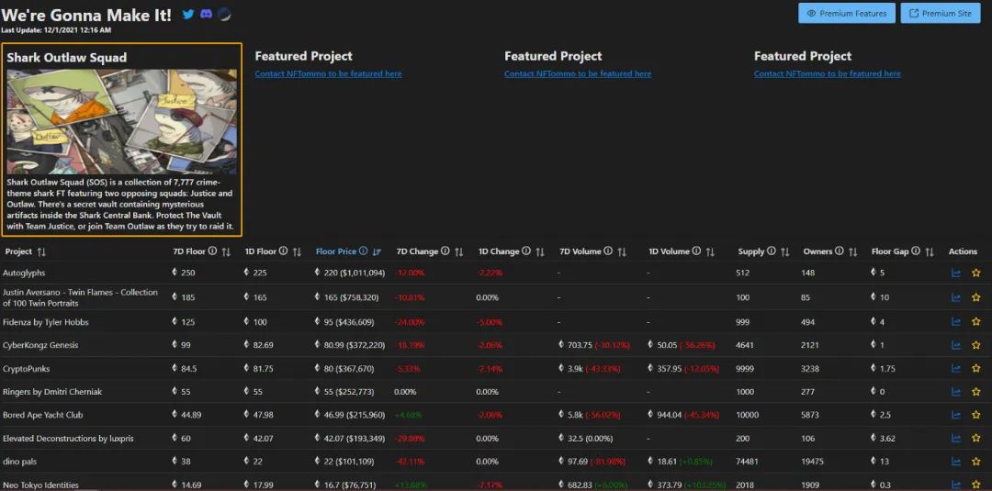This screenshot has height=491, width=992.
Task: Show info icon for Floor Price
Action: [x=363, y=251]
